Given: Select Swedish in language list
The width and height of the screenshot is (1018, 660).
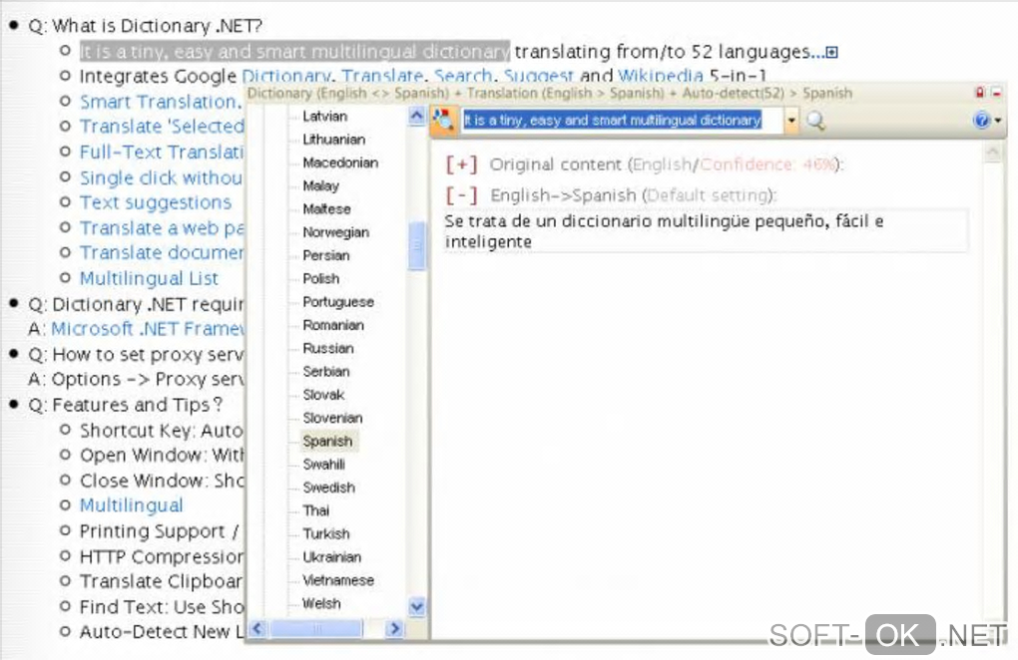Looking at the screenshot, I should 328,488.
